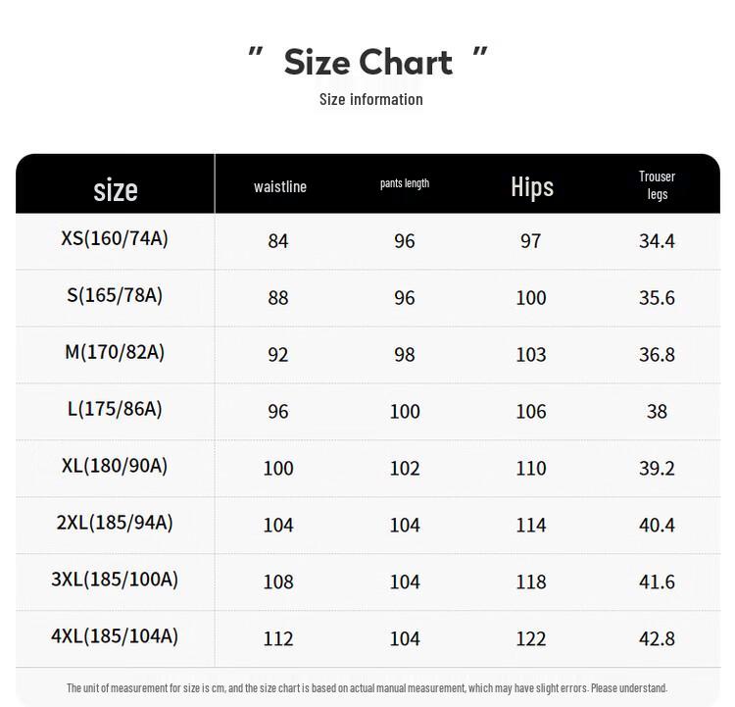
Task: Click the M(170/82A) size row label
Action: click(115, 352)
